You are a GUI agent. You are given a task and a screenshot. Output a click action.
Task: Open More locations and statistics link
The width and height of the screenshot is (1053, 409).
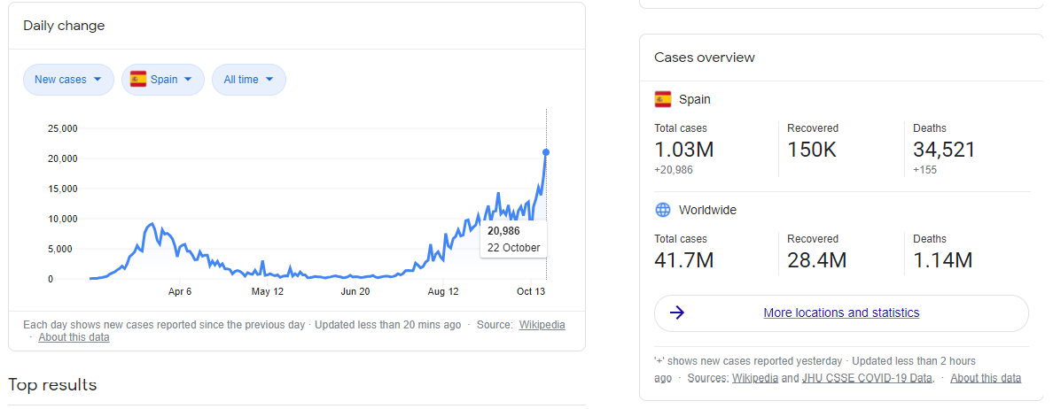click(x=841, y=313)
